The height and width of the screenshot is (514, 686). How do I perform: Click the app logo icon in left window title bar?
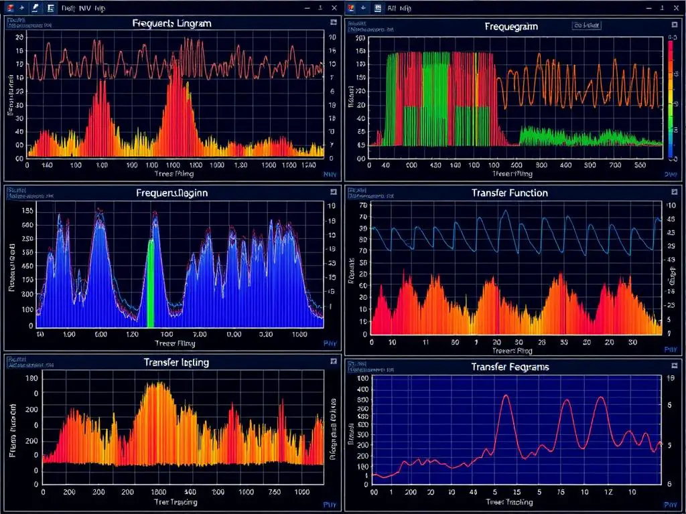pos(9,8)
